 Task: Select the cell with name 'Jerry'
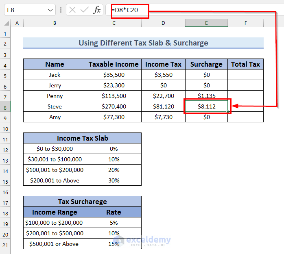[x=55, y=85]
